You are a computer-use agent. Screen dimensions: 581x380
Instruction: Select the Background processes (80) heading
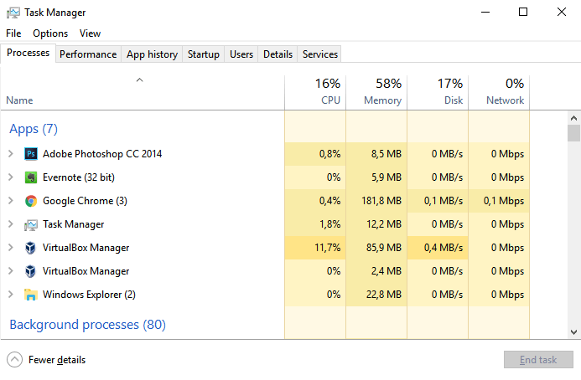click(x=87, y=325)
